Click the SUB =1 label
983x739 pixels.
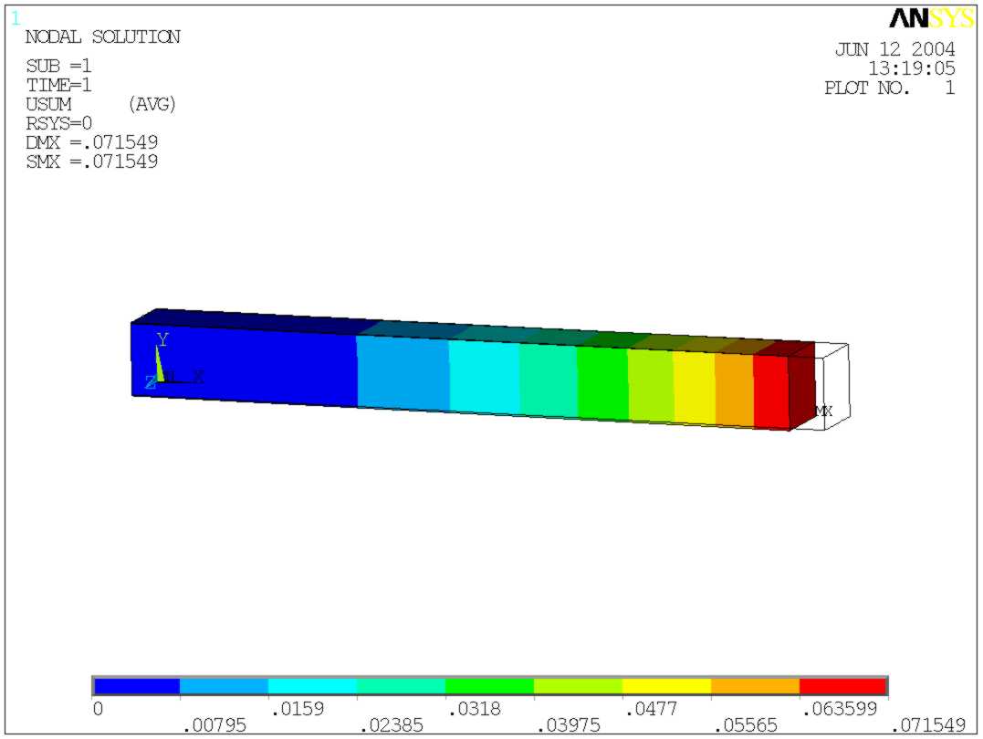point(58,66)
